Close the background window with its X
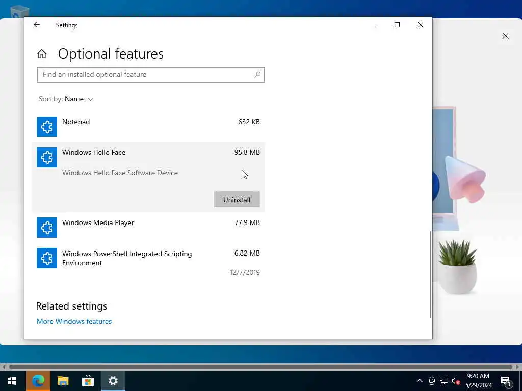Viewport: 522px width, 391px height. tap(505, 36)
